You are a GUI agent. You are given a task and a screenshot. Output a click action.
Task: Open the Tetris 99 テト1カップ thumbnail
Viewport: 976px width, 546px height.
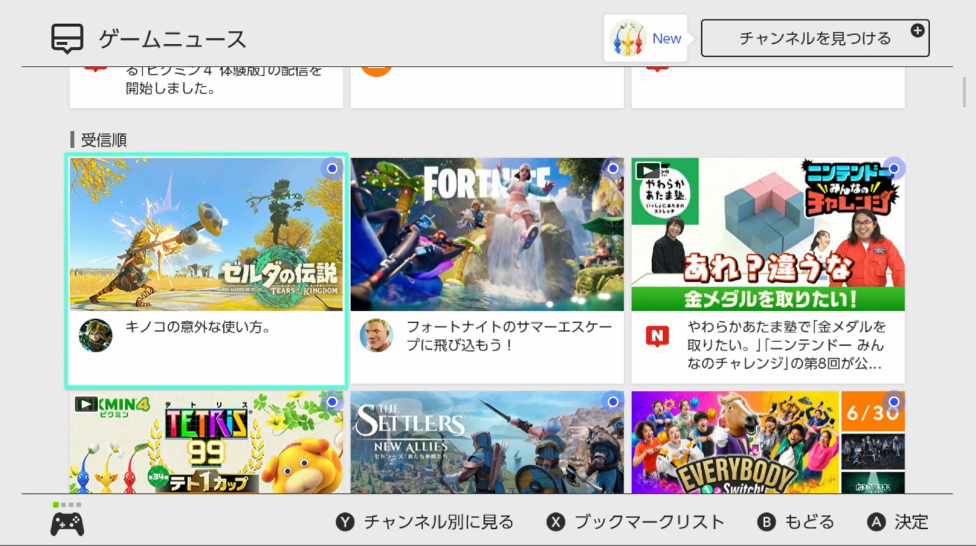click(x=206, y=442)
